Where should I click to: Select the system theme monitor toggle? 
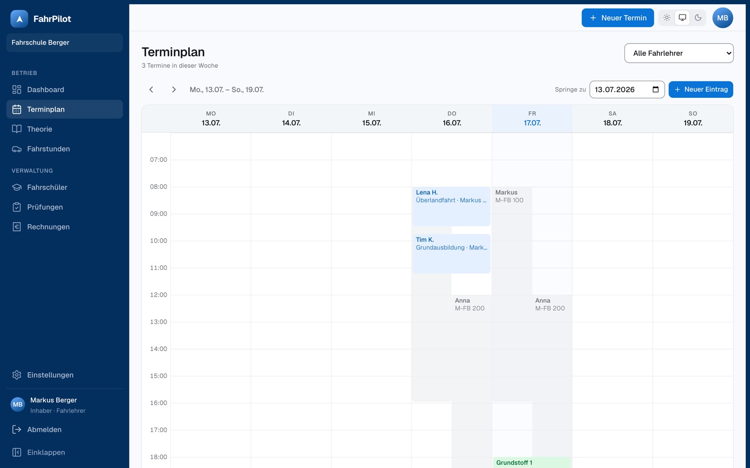682,18
